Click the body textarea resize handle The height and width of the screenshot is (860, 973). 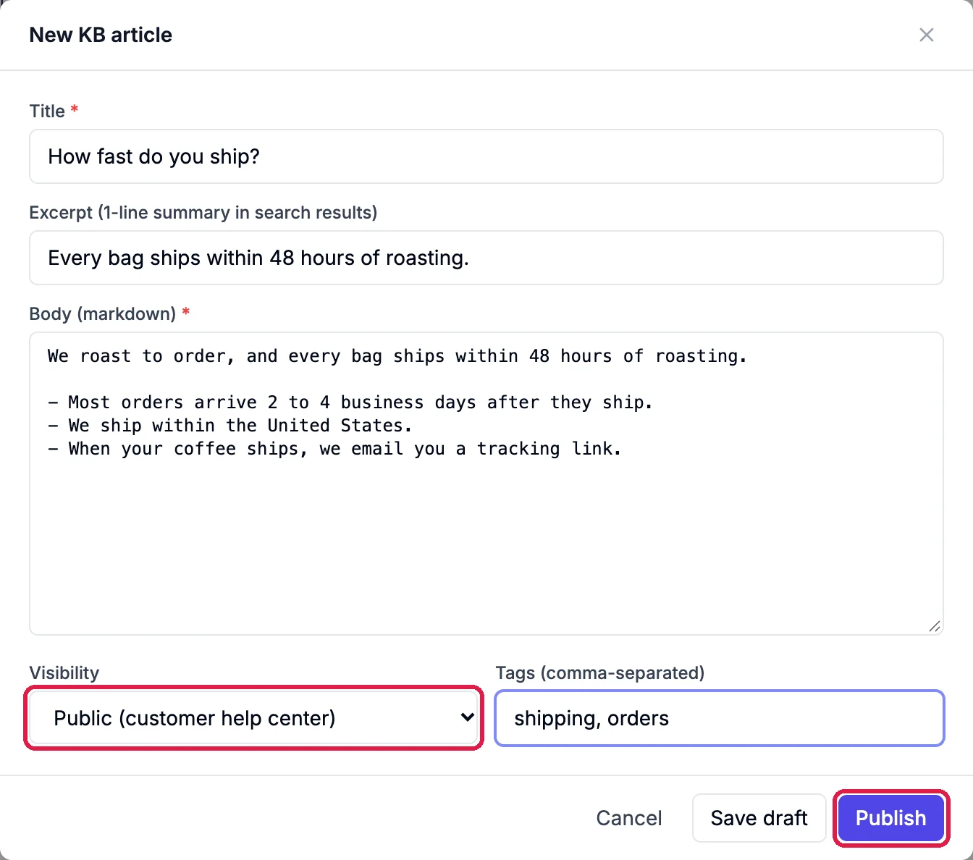coord(935,626)
